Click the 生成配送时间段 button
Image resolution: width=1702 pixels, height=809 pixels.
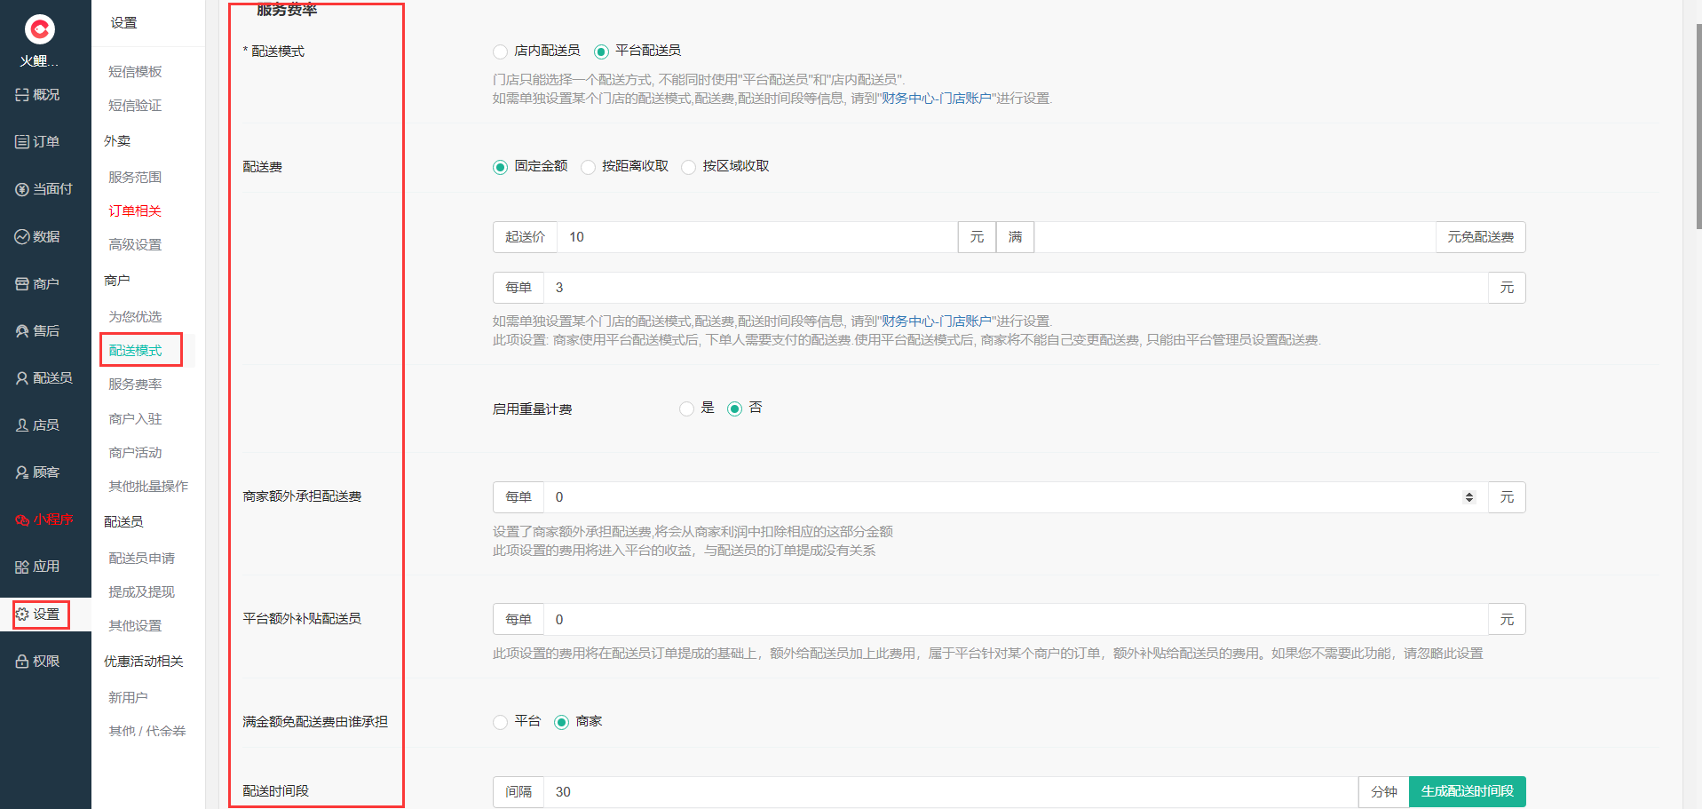pyautogui.click(x=1467, y=791)
